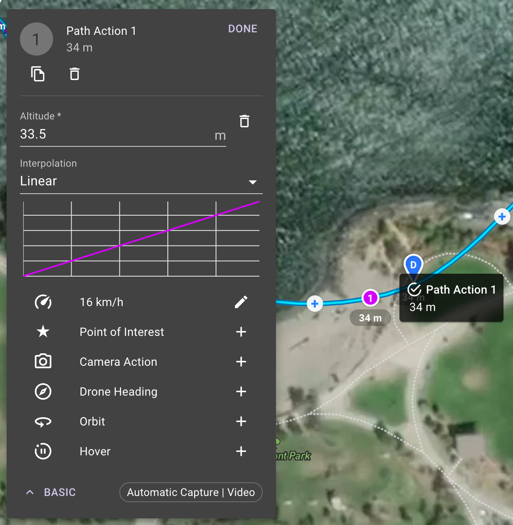The height and width of the screenshot is (525, 513).
Task: Add a Point of Interest with its plus button
Action: (x=241, y=332)
